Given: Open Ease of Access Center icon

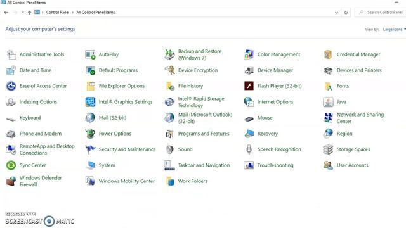Looking at the screenshot, I should pyautogui.click(x=11, y=86).
